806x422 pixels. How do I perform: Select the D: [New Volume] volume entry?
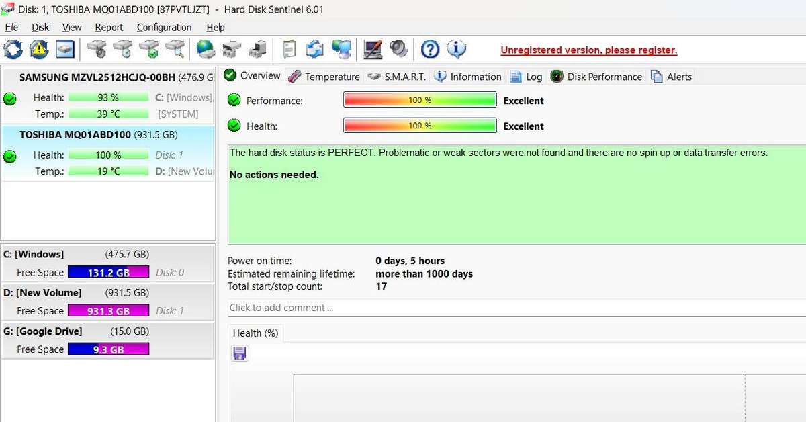tap(107, 302)
